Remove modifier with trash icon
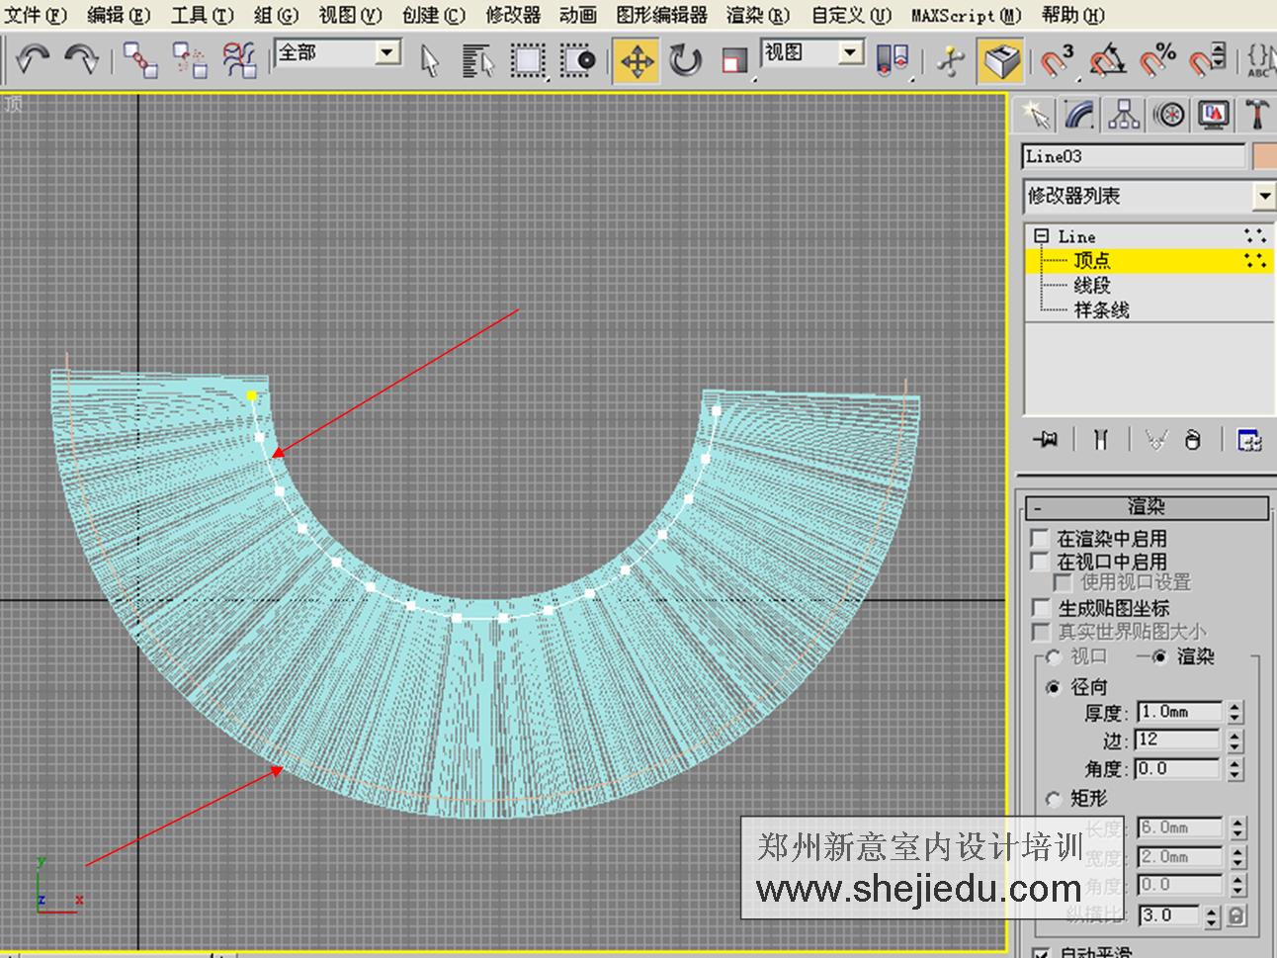 [x=1193, y=441]
